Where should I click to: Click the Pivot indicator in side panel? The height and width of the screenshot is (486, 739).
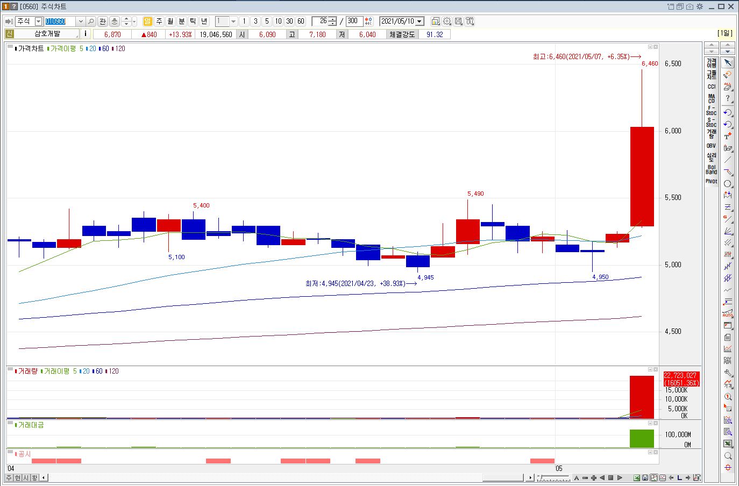pyautogui.click(x=712, y=181)
